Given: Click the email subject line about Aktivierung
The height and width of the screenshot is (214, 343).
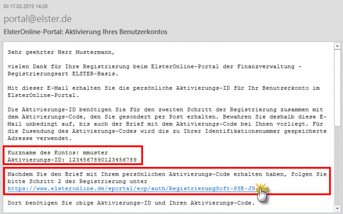Looking at the screenshot, I should [86, 32].
